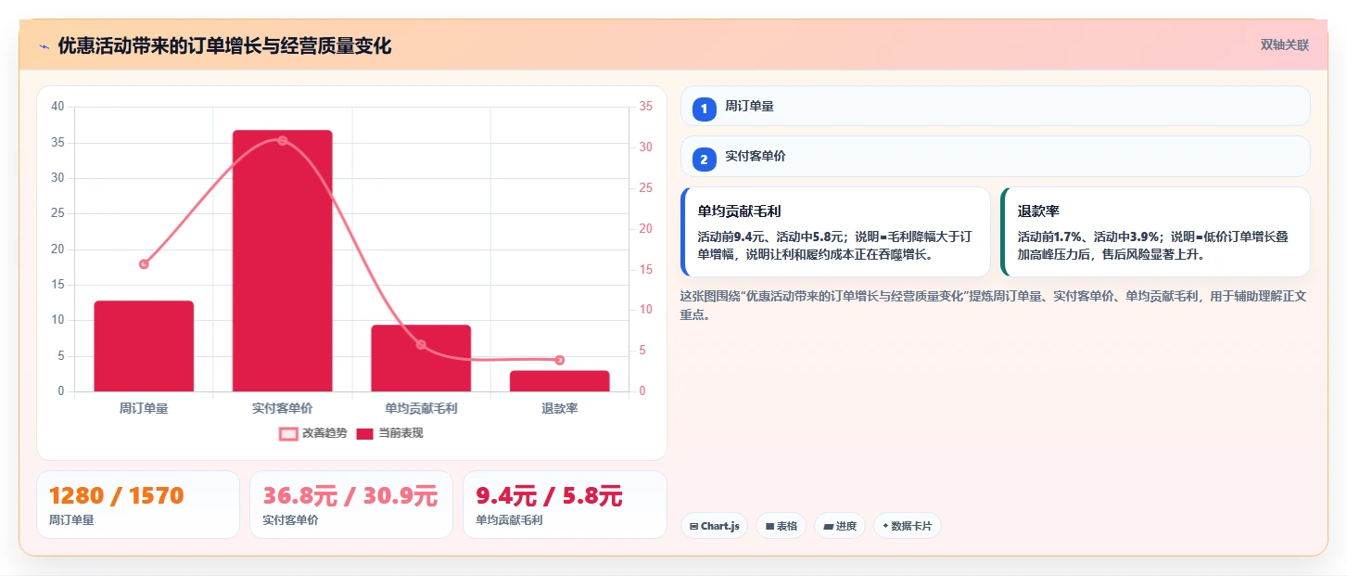Click the trend line point above 周订单量
The width and height of the screenshot is (1347, 576).
(x=144, y=264)
